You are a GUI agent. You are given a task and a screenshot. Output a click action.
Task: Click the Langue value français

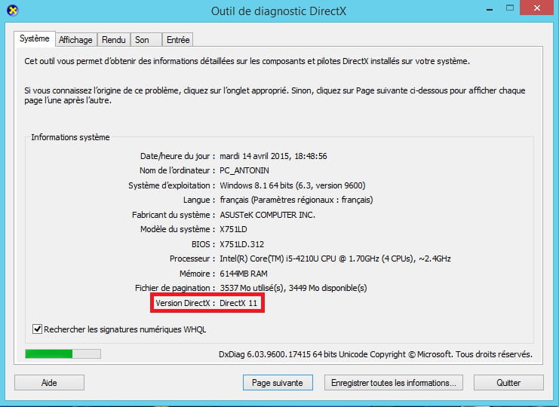coord(296,200)
